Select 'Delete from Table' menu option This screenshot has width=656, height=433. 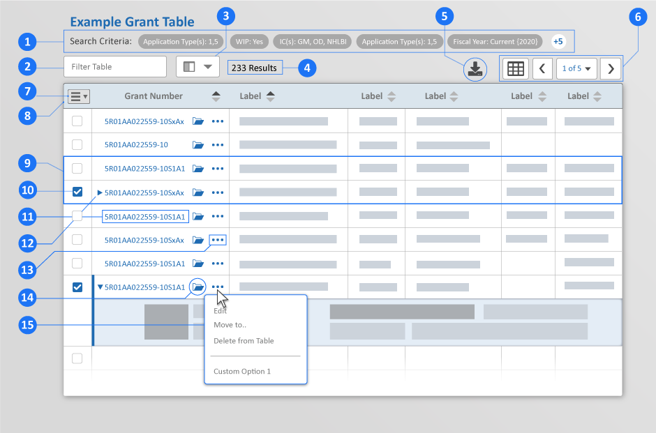coord(244,341)
